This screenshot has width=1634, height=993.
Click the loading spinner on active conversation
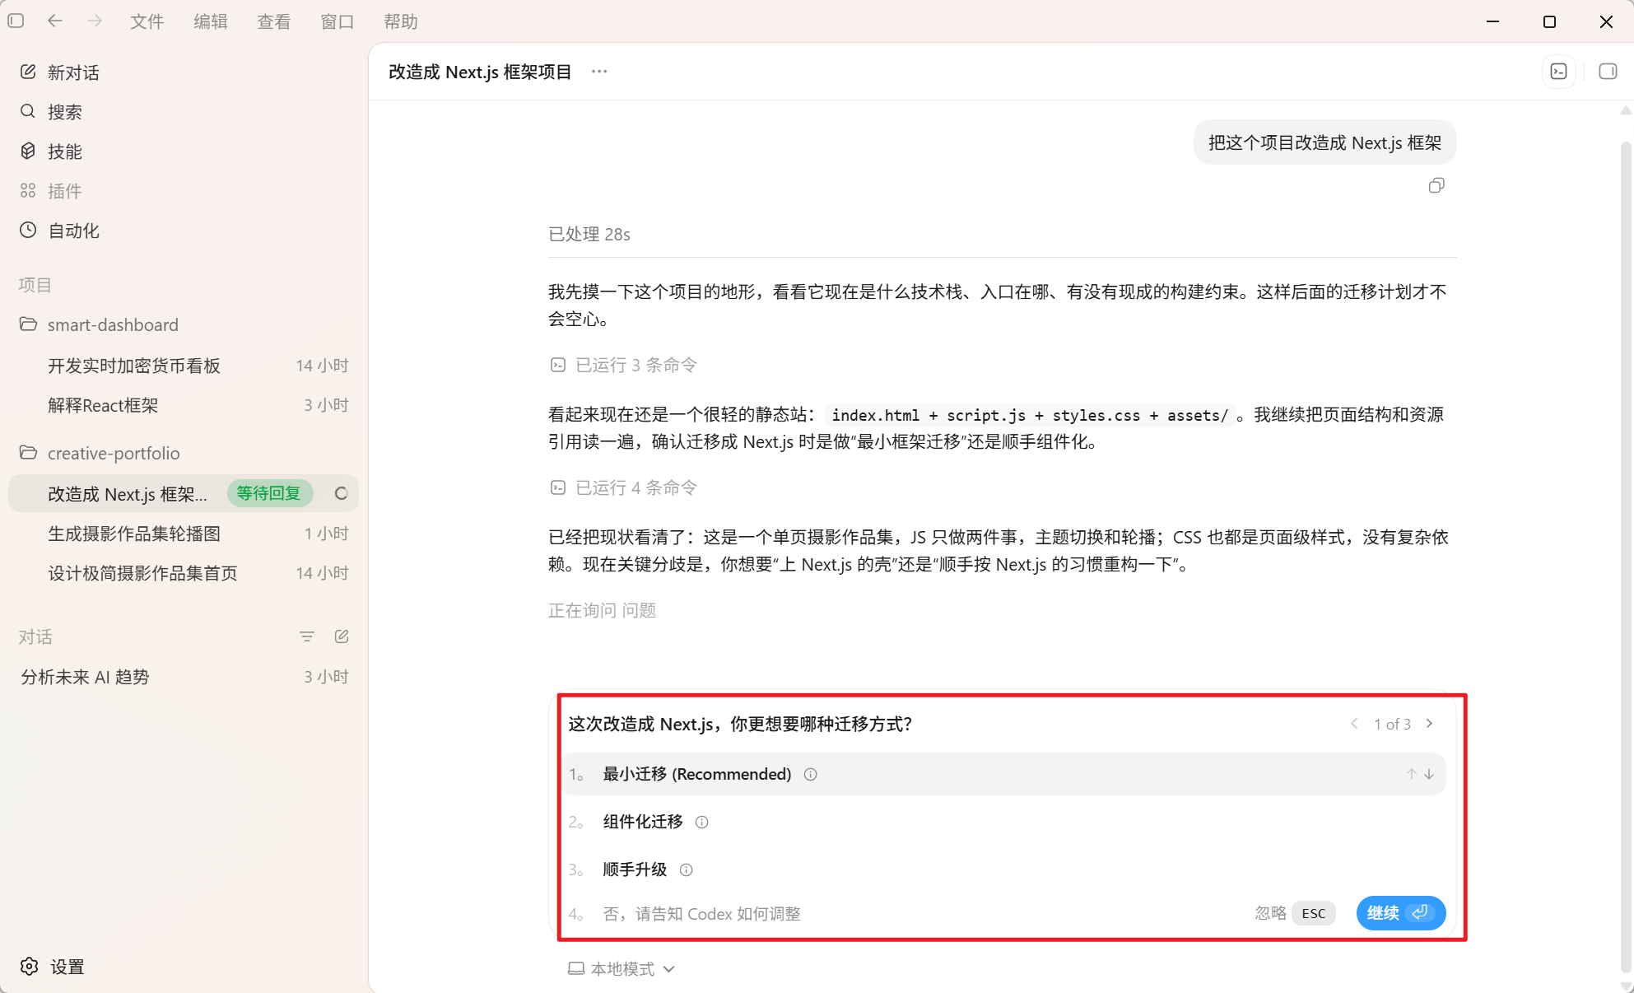(x=341, y=493)
